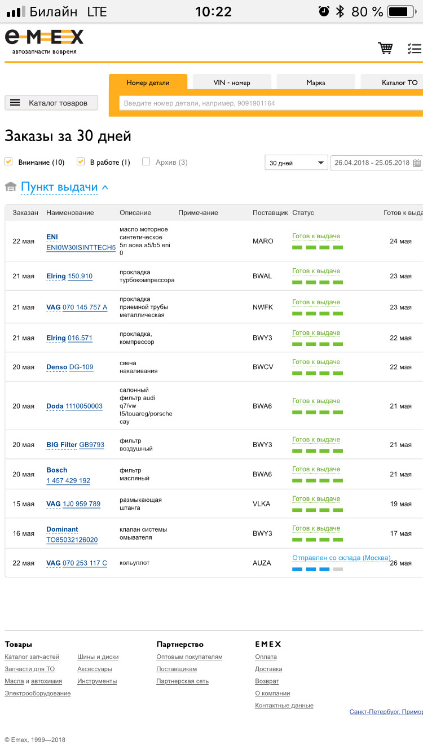This screenshot has height=753, width=423.
Task: Click the pickup point house icon
Action: [10, 187]
